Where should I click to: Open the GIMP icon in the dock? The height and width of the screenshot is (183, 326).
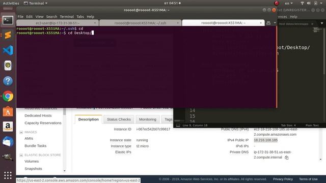[x=8, y=157]
